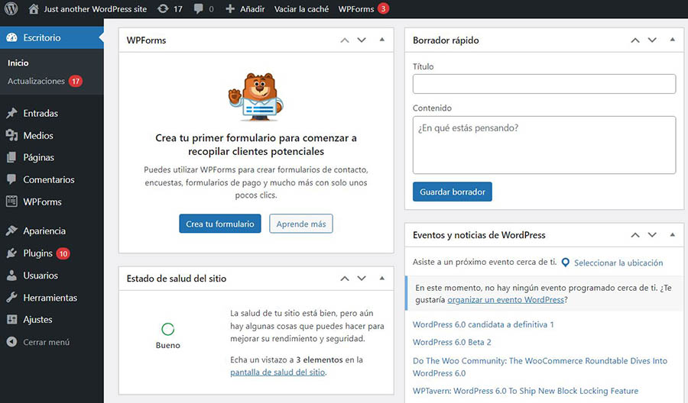Collapse sidebar with Cerrar menú

(46, 342)
